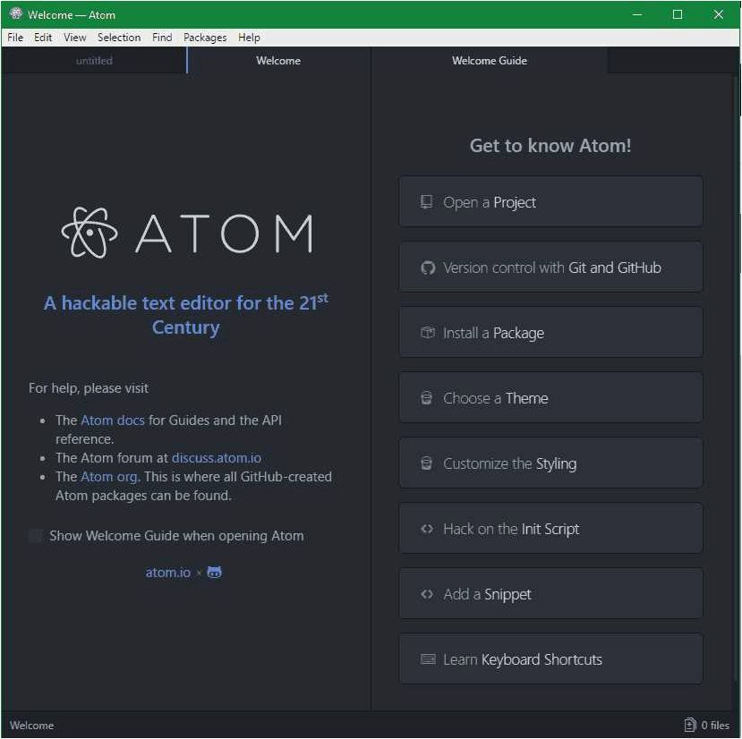The image size is (742, 739).
Task: Click the 'Welcome' label in the status bar
Action: pyautogui.click(x=31, y=725)
